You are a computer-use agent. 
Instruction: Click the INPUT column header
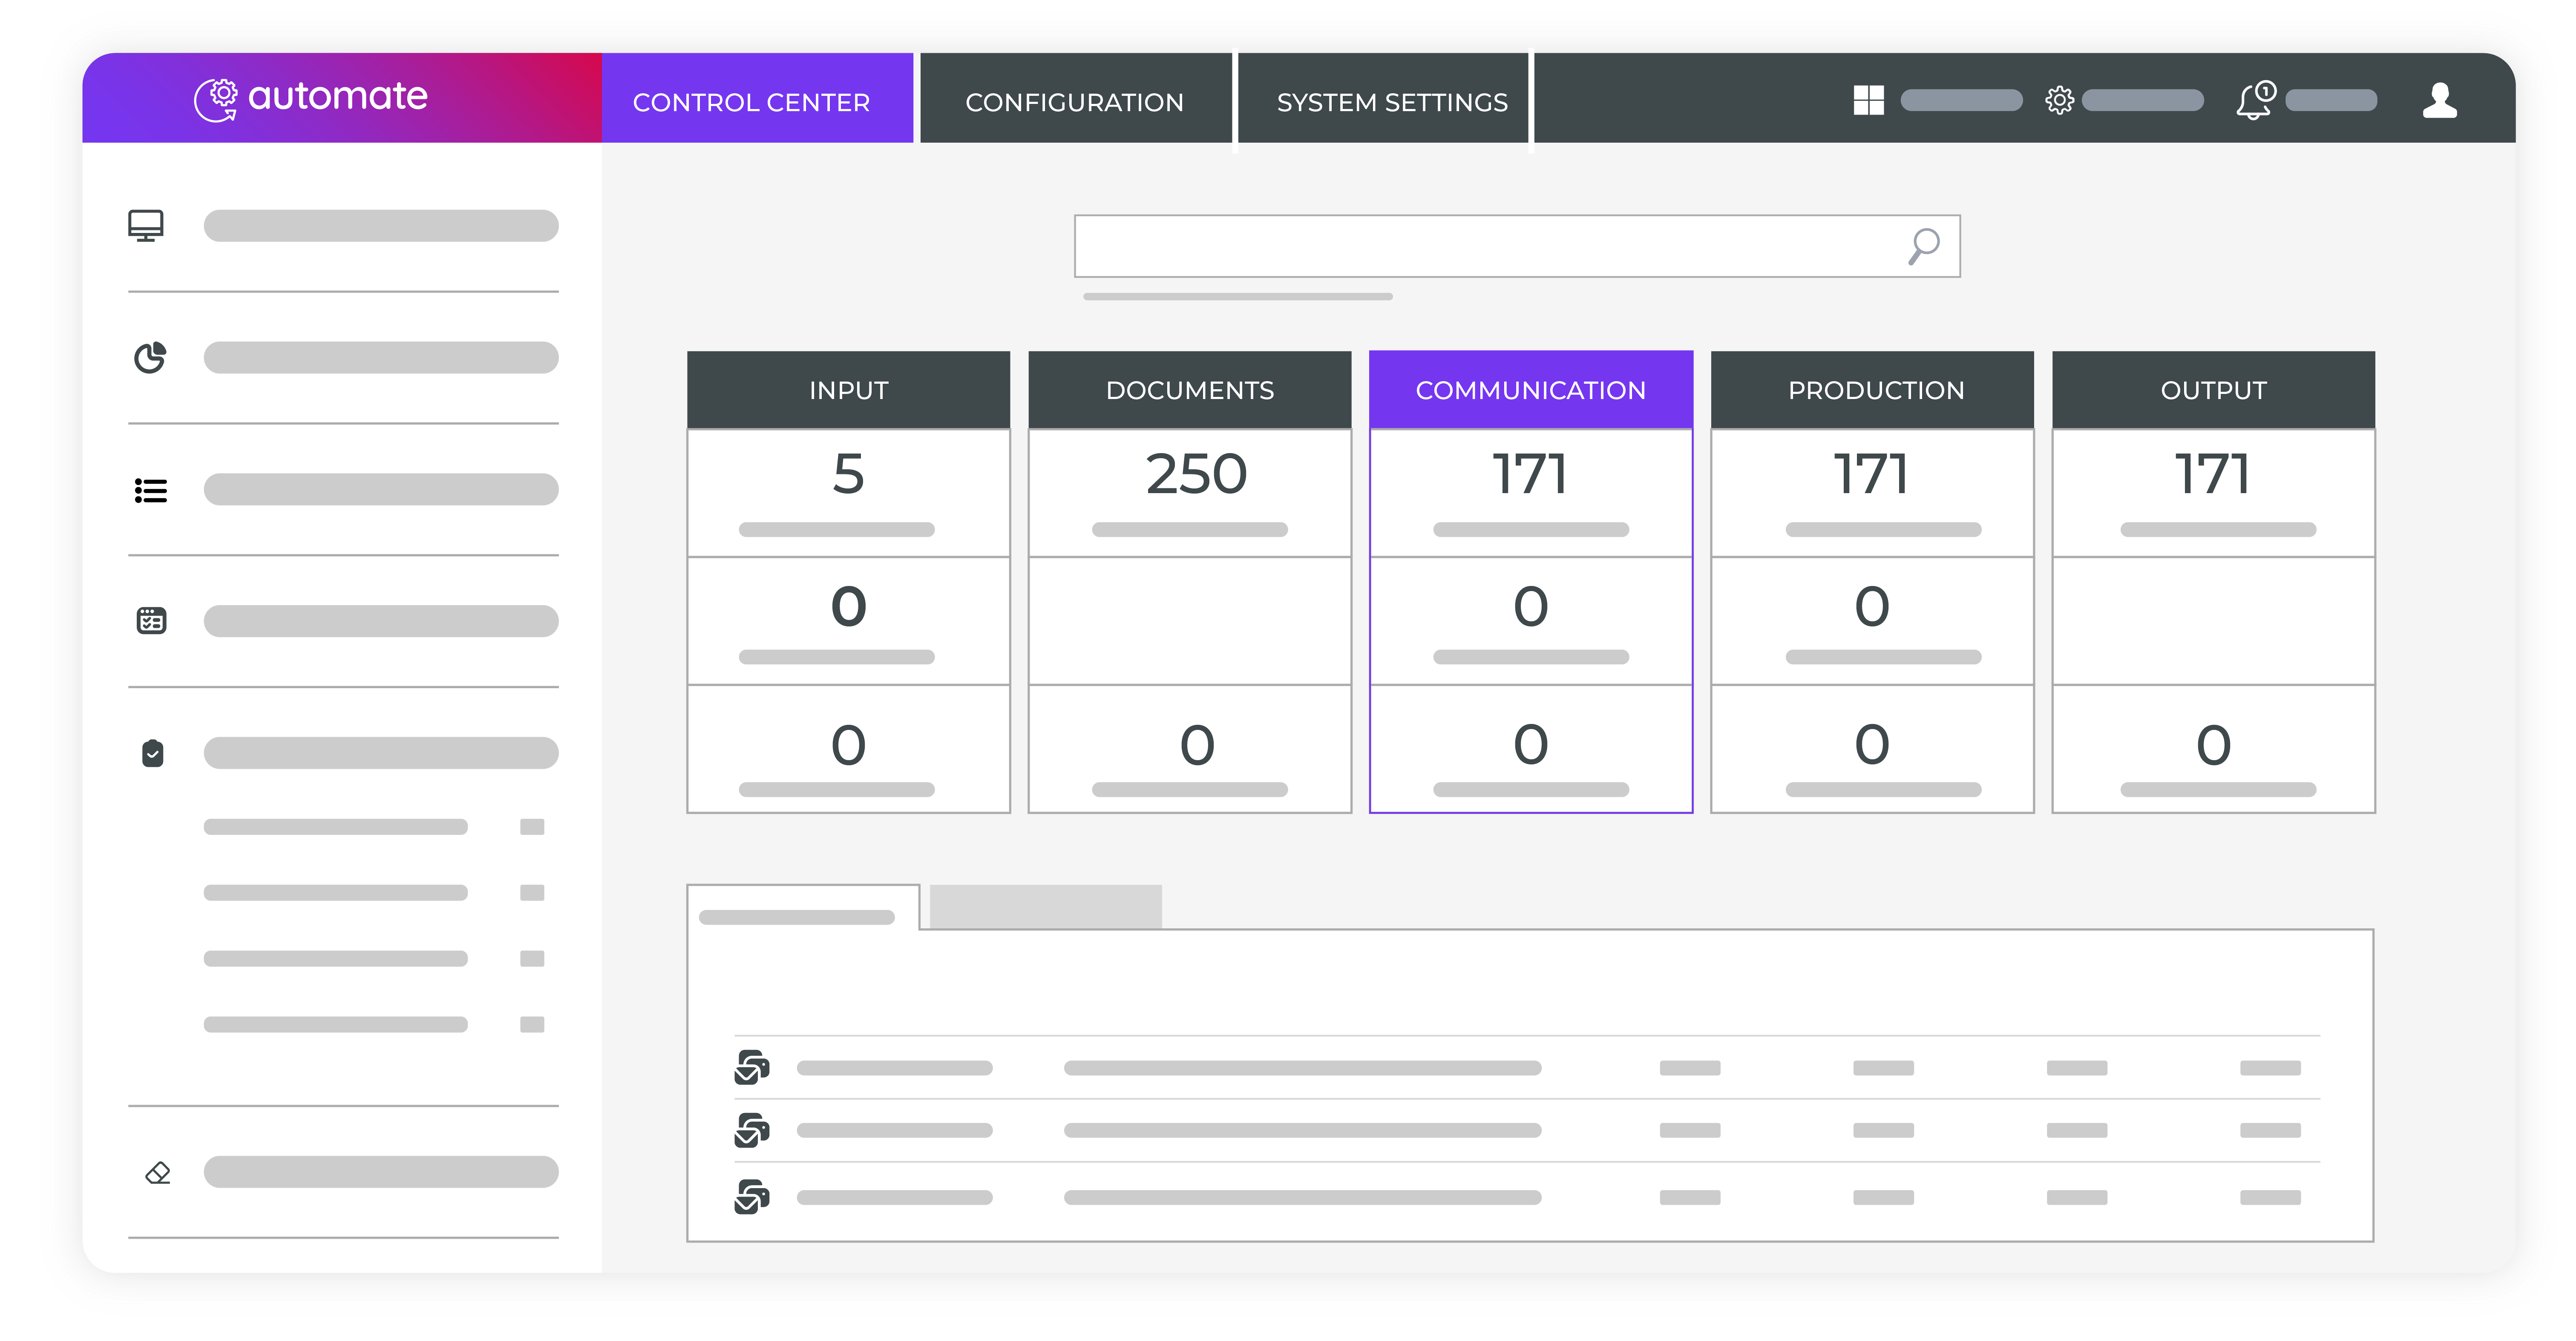click(x=849, y=390)
